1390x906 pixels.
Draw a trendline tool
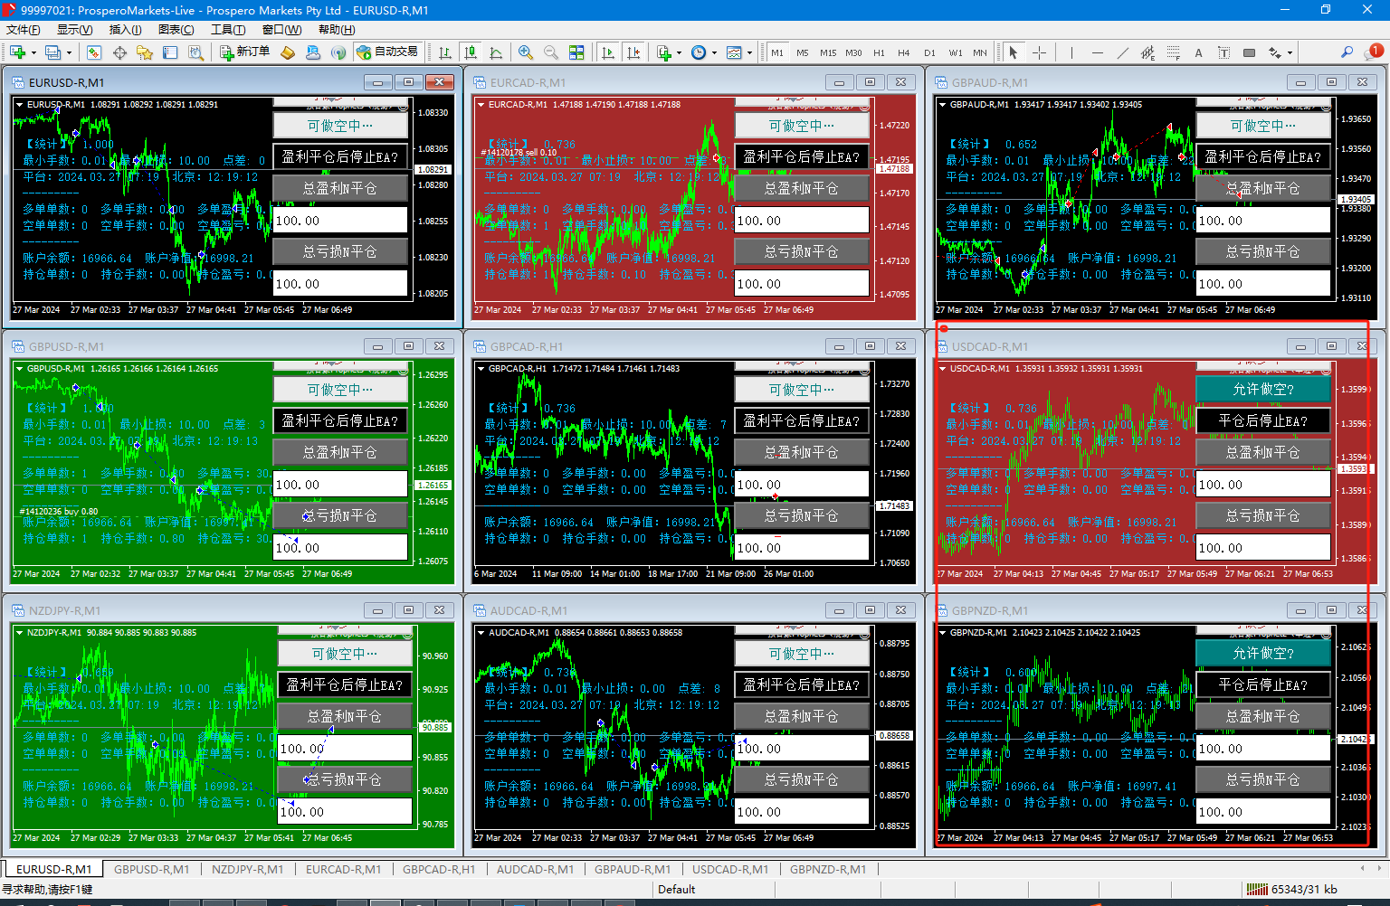tap(1122, 52)
